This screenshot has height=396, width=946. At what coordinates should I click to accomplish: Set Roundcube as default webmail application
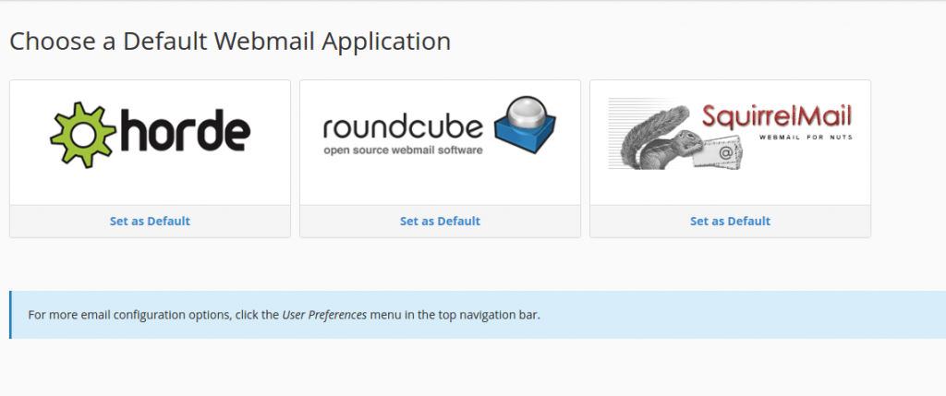pyautogui.click(x=440, y=222)
